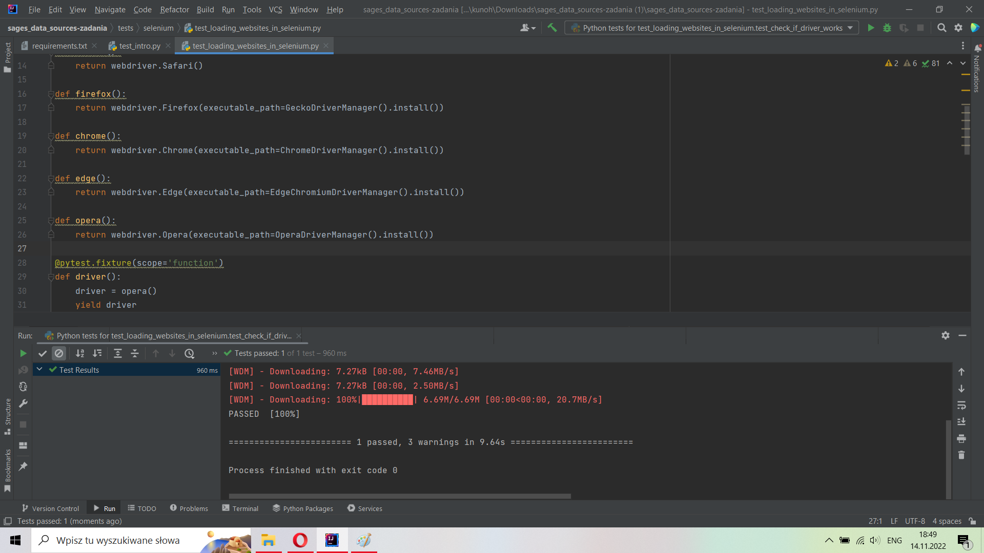Screen dimensions: 984x553
Task: Expand all test results
Action: [117, 353]
